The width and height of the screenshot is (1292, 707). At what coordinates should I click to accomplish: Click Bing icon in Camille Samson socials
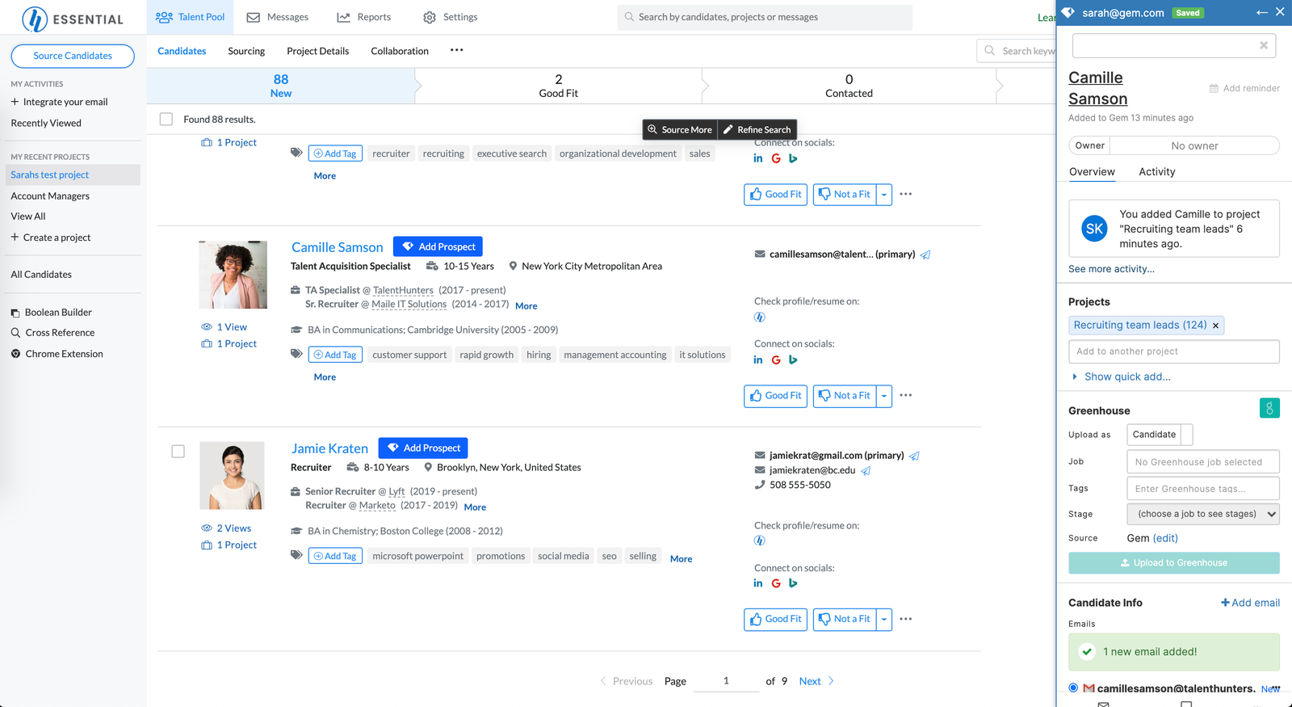(x=793, y=360)
